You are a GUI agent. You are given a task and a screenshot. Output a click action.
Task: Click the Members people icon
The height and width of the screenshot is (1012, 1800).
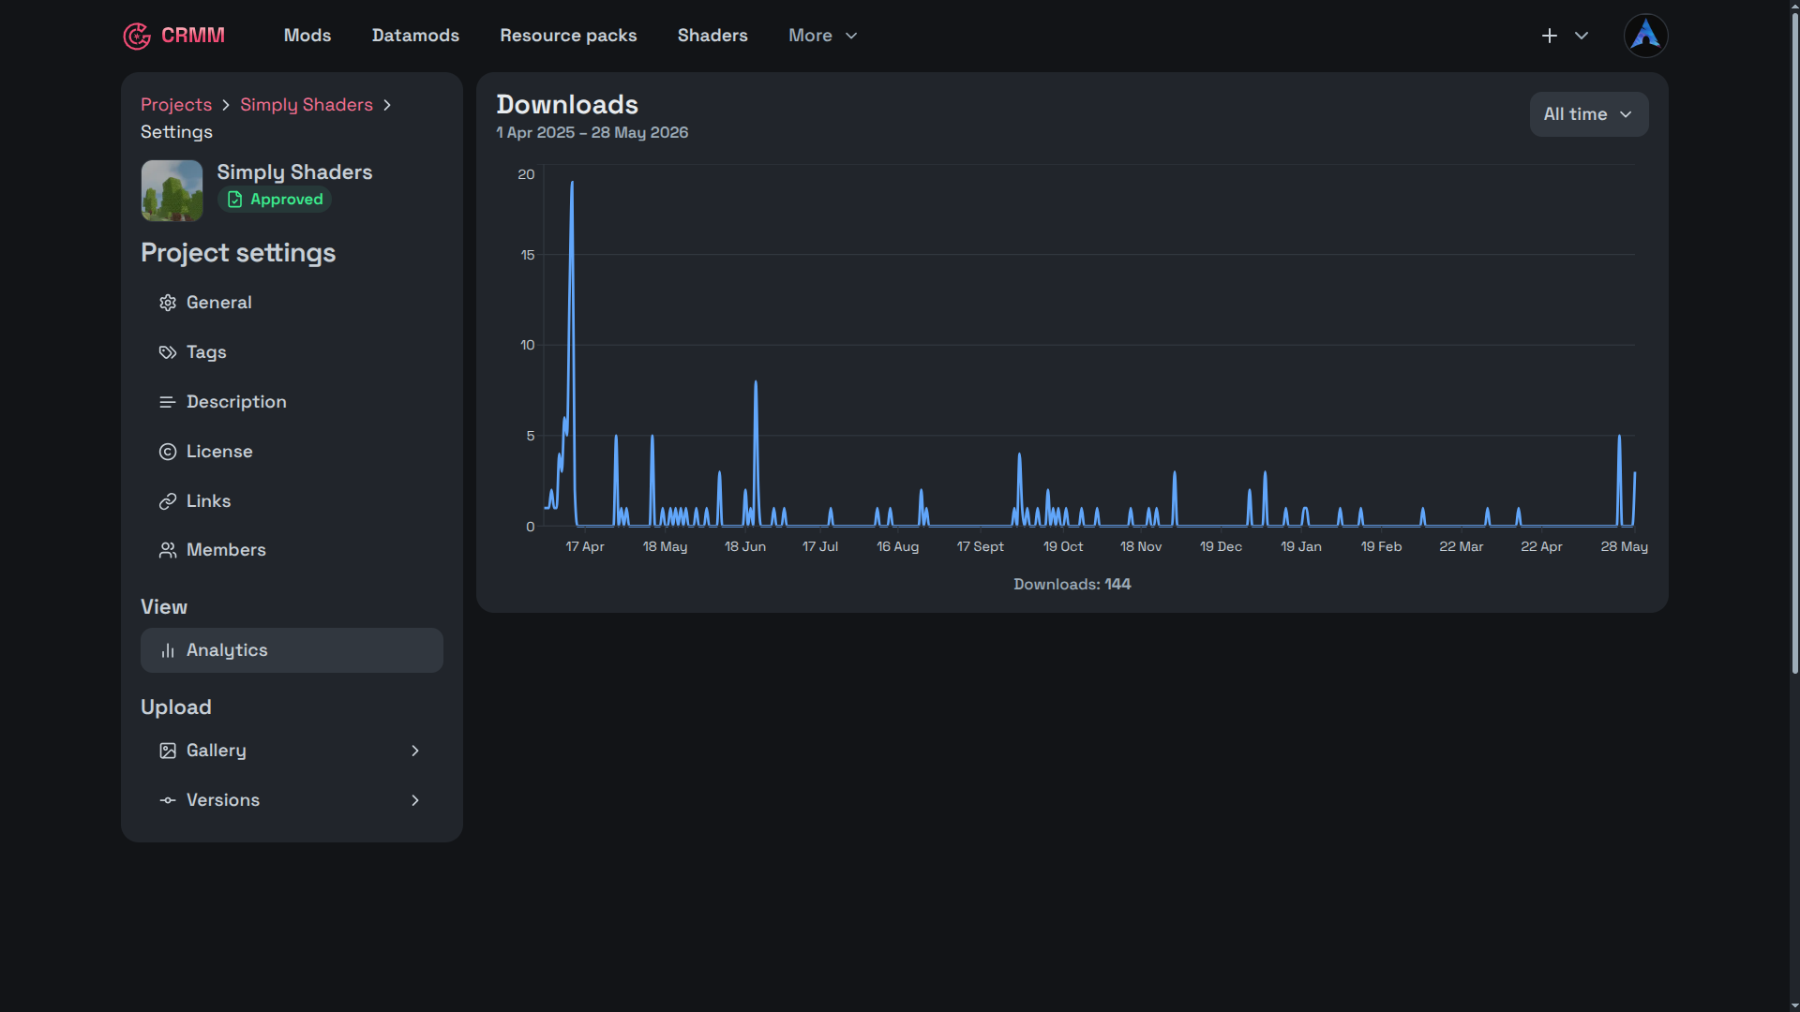(168, 550)
